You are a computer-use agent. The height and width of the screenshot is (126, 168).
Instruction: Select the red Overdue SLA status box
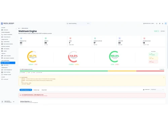153,62
